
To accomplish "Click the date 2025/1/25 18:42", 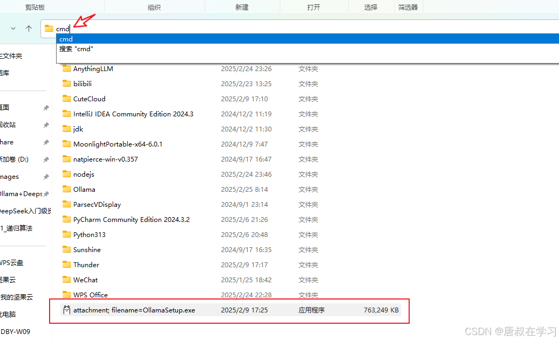I will (x=246, y=280).
